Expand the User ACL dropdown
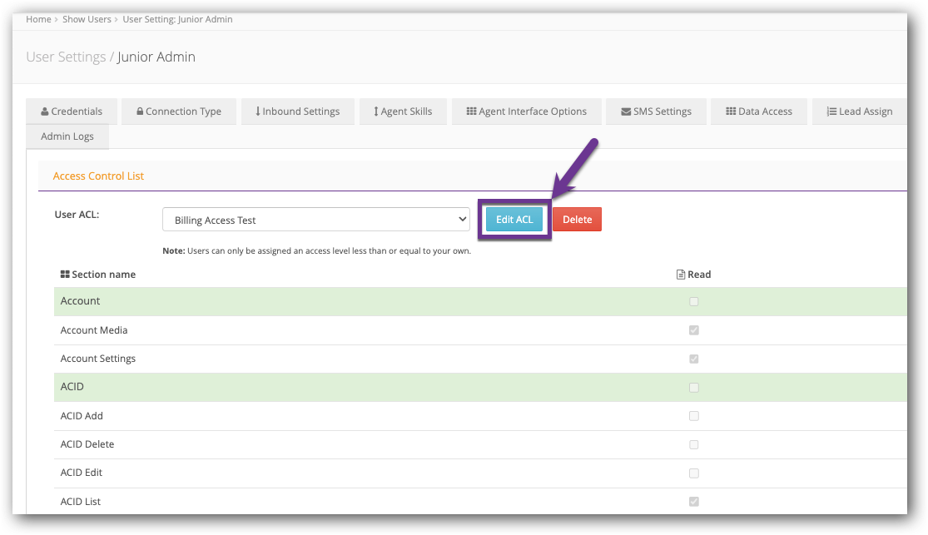The width and height of the screenshot is (928, 535). (316, 220)
